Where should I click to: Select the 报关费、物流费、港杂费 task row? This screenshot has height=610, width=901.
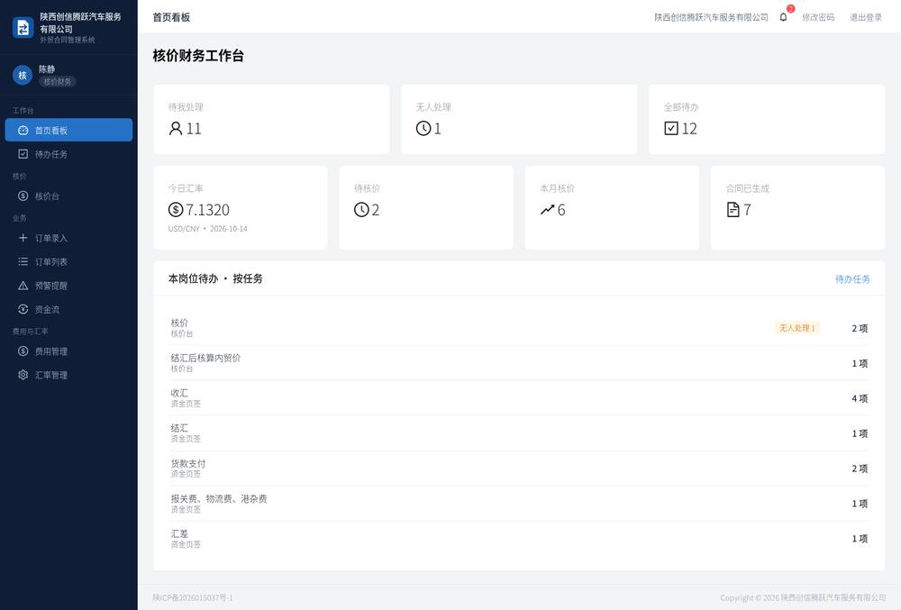pos(520,503)
